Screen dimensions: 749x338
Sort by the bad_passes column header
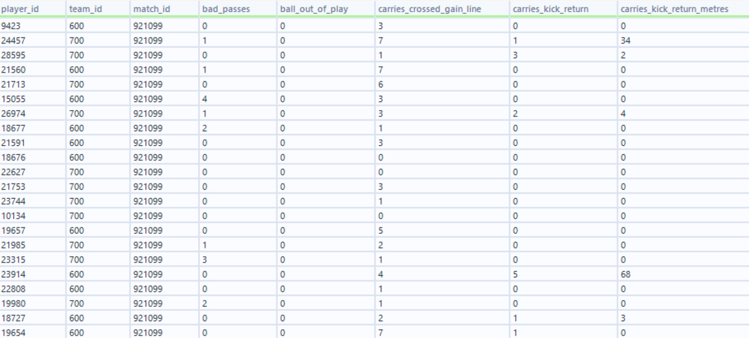click(238, 8)
